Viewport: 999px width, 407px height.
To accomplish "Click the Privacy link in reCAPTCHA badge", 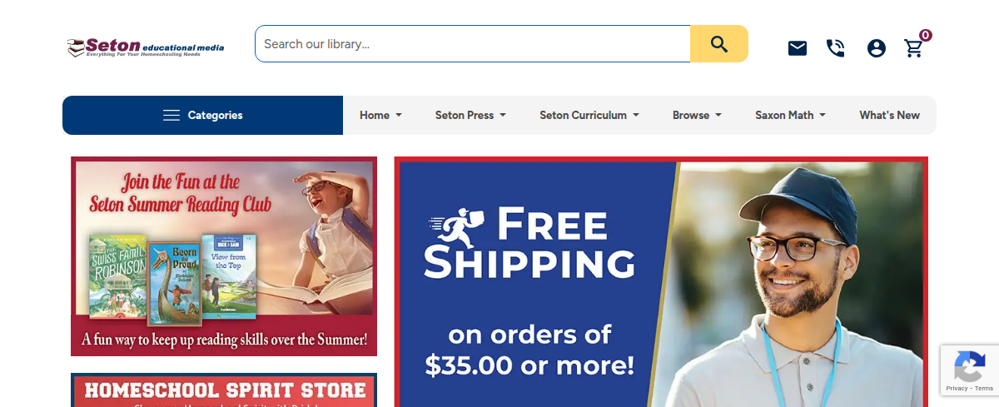I will (x=957, y=389).
